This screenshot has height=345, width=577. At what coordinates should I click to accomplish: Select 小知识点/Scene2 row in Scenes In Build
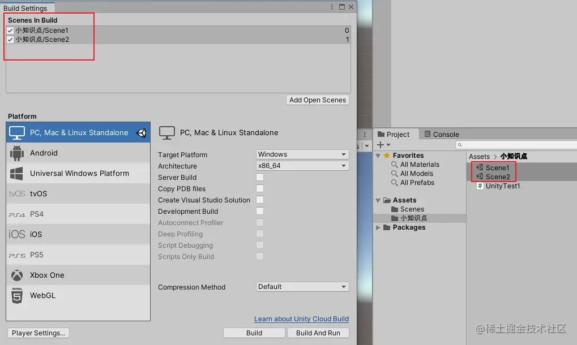click(x=178, y=40)
